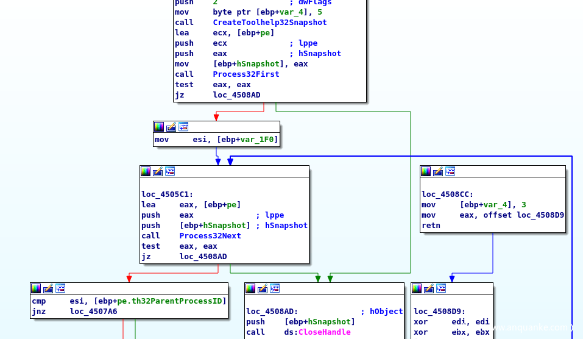Click the color icon on the 'mov esi' node

point(159,127)
